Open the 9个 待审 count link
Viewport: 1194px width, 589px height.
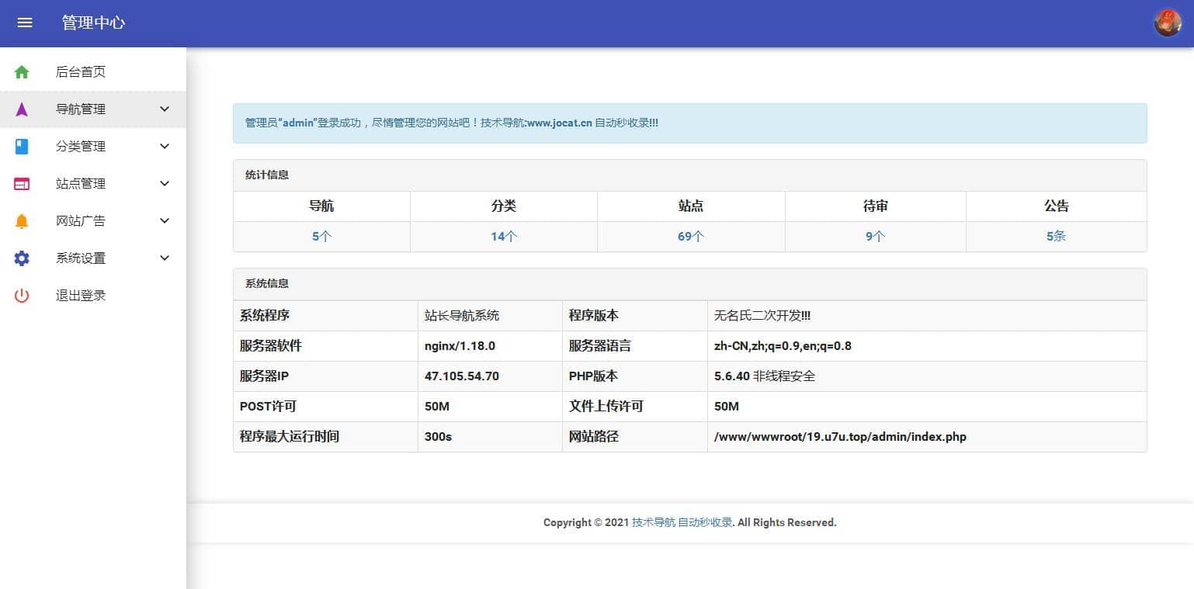pos(875,237)
